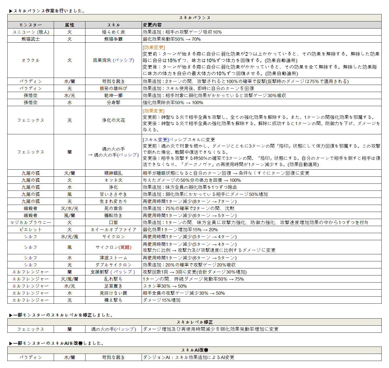Select the 分身撃 skill cell
This screenshot has height=368, width=389.
point(113,103)
